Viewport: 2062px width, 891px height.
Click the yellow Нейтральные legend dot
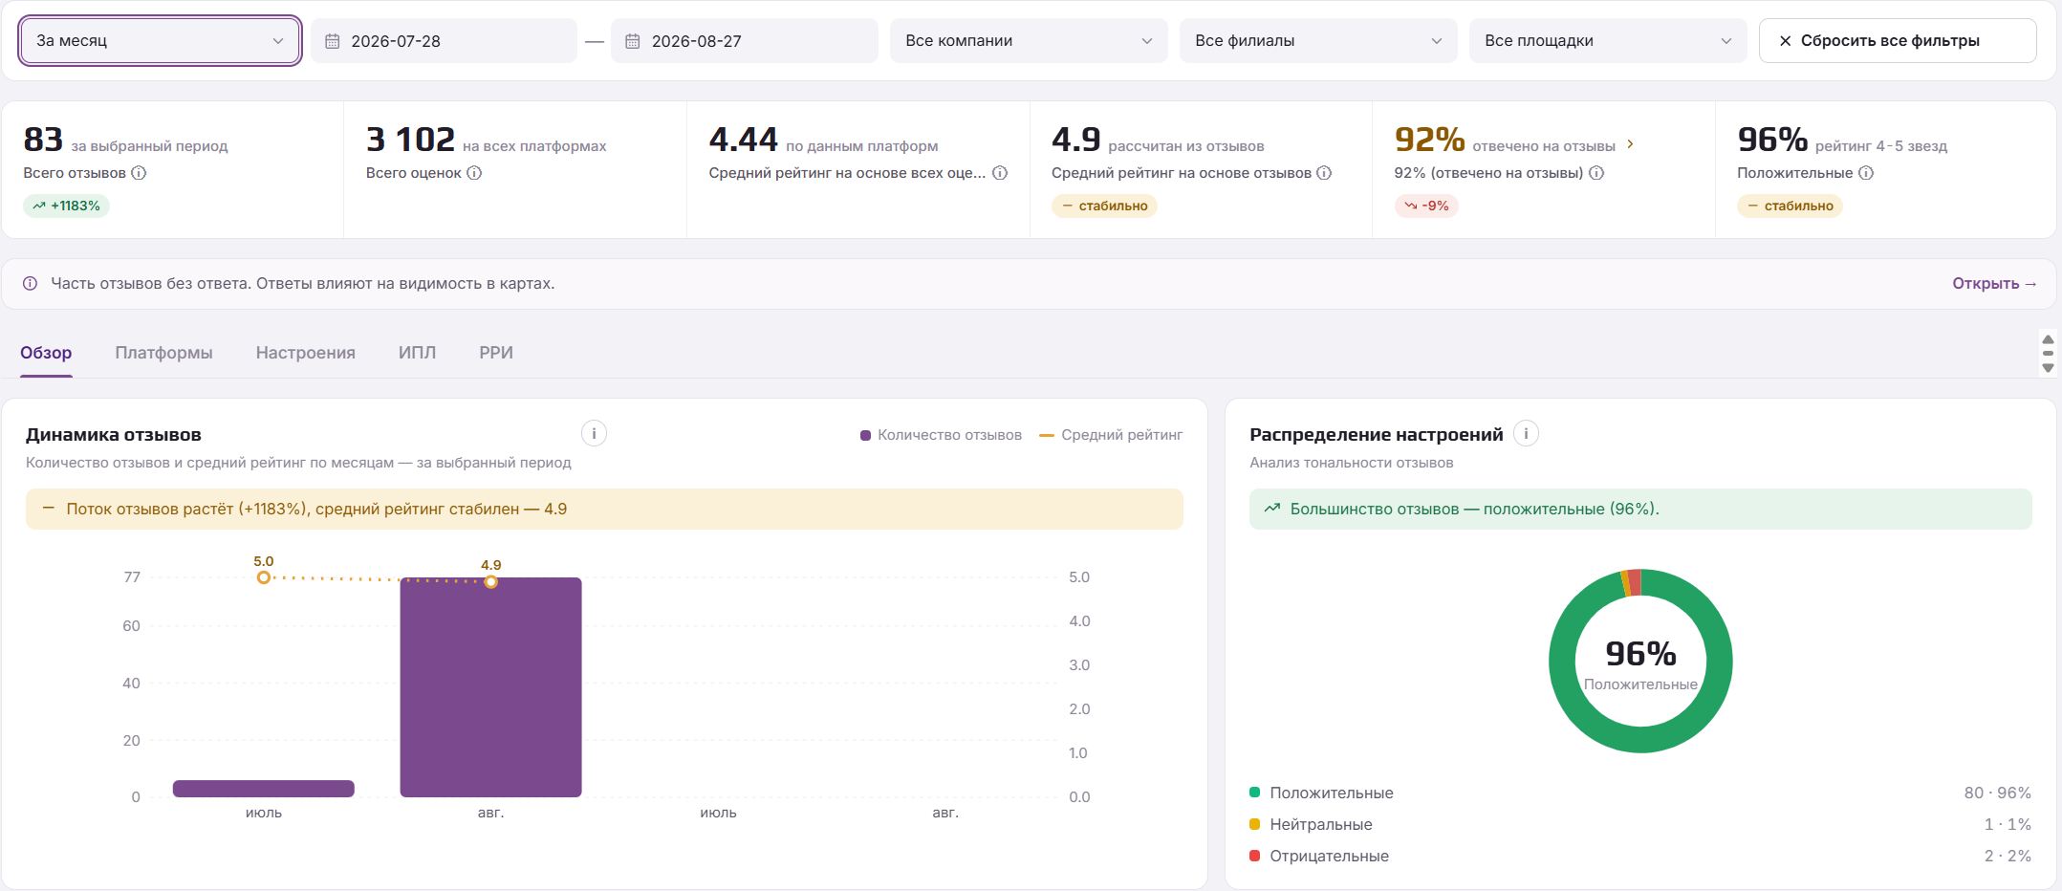(x=1255, y=824)
